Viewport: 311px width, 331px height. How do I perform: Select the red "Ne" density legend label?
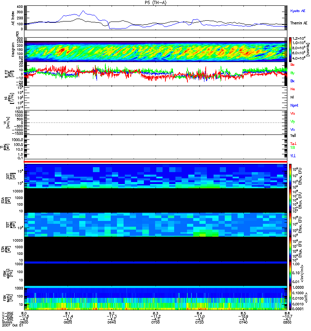point(293,89)
